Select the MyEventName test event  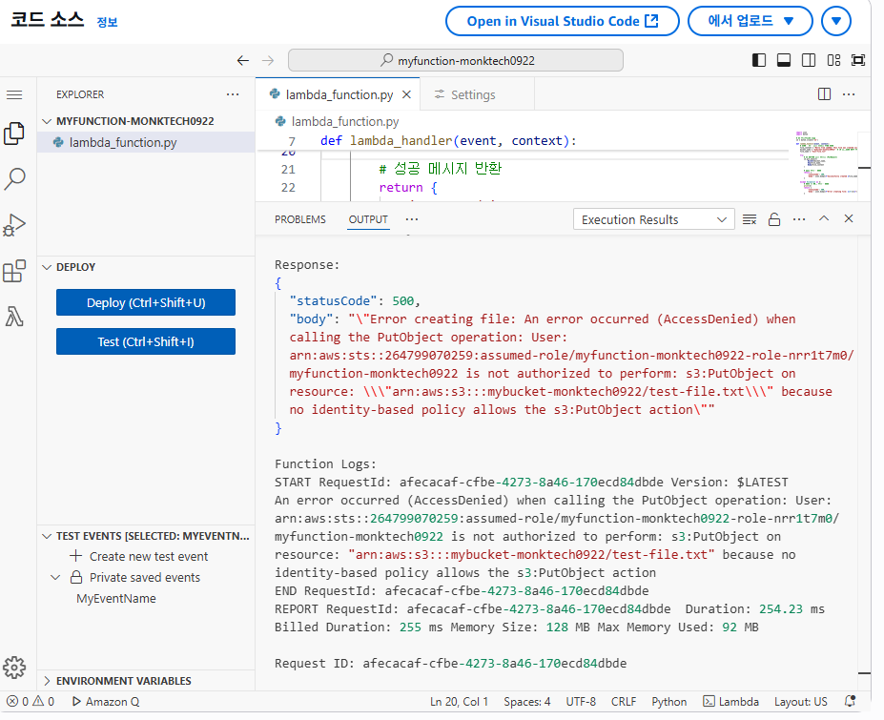coord(116,598)
